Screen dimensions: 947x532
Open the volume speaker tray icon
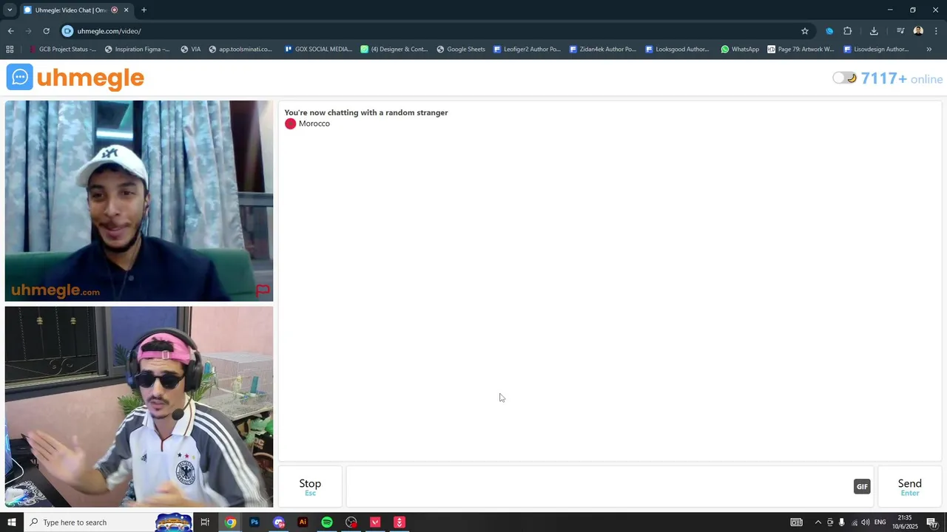(x=865, y=522)
